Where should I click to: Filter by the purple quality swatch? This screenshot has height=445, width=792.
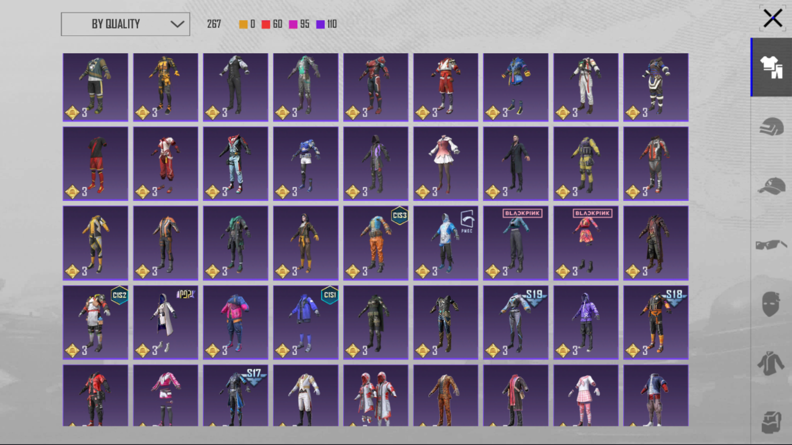(x=321, y=24)
